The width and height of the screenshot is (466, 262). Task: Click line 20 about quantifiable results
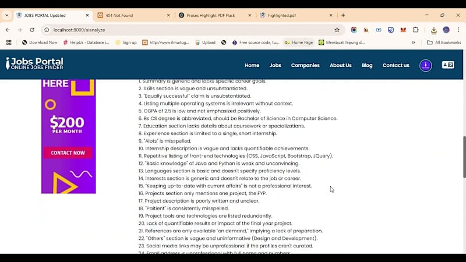coord(215,224)
